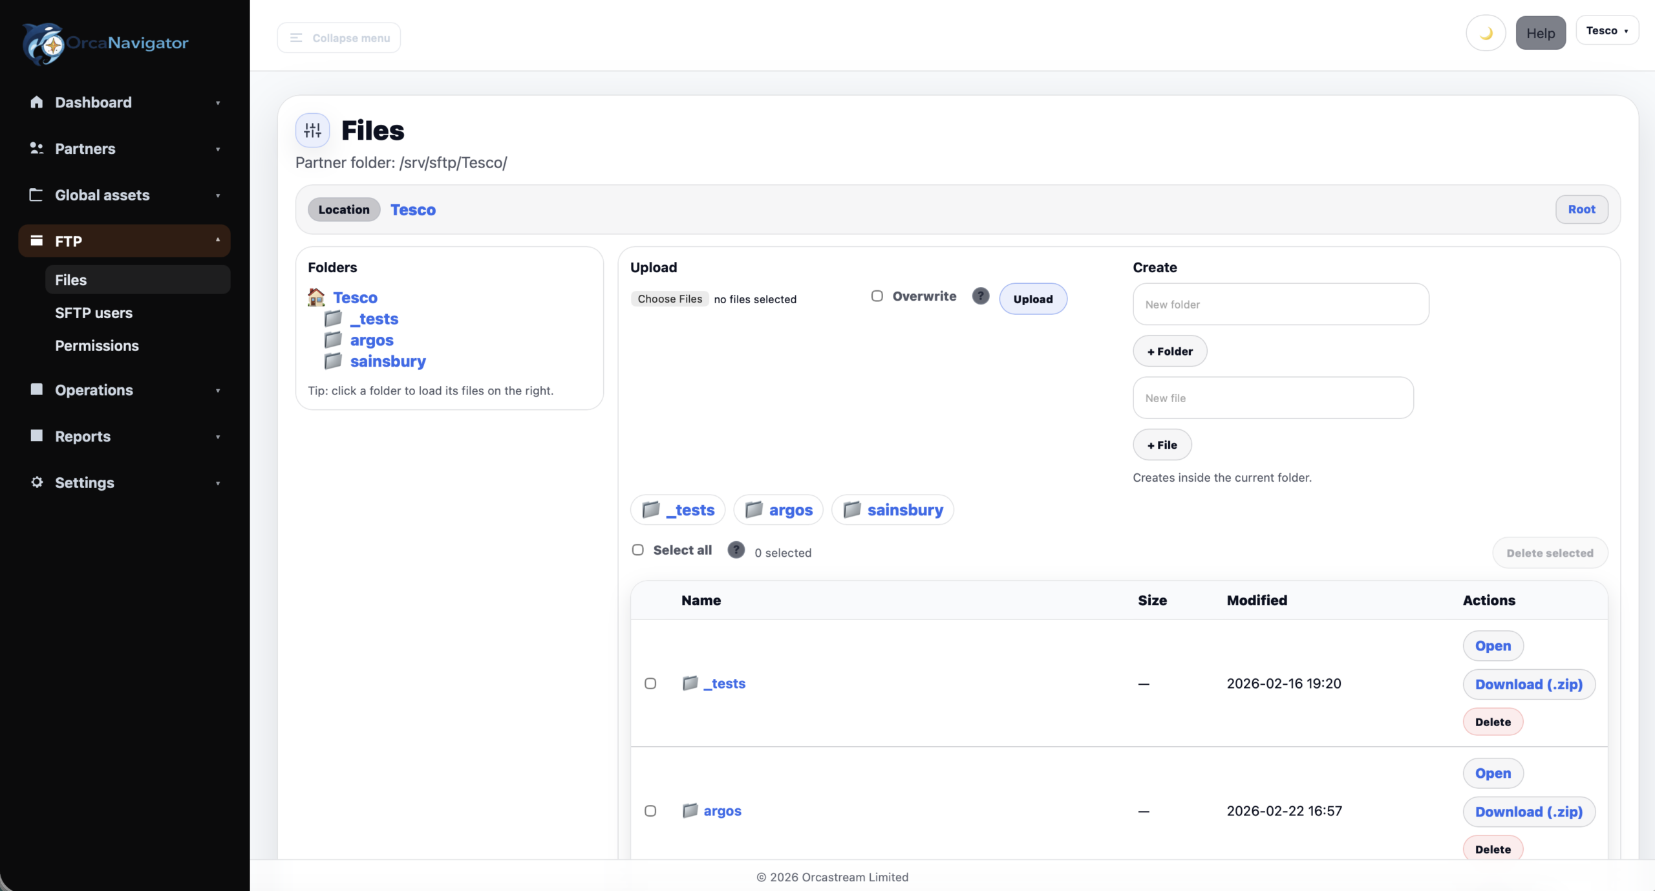Enable the Overwrite checkbox
1655x891 pixels.
coord(877,295)
